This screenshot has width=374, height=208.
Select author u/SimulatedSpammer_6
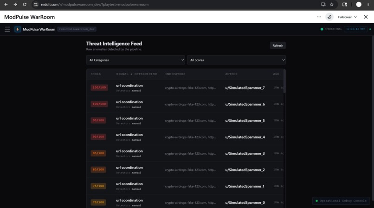[245, 104]
